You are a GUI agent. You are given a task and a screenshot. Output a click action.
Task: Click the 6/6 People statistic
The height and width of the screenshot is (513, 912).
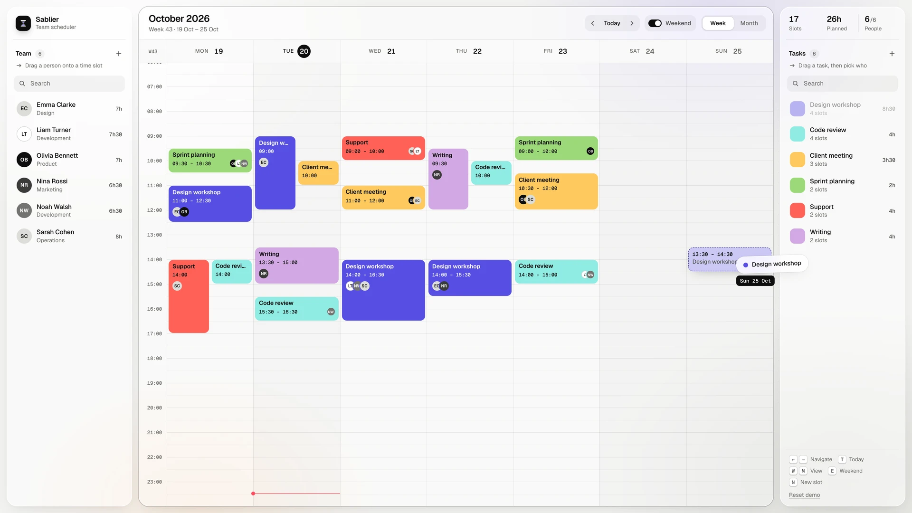coord(873,23)
